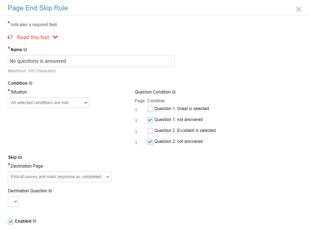Uncheck Question 2: not answered checkbox

click(150, 142)
